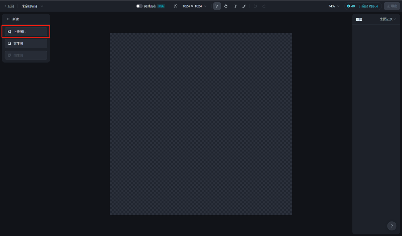Click the redo arrow icon
This screenshot has height=236, width=402.
tap(264, 6)
